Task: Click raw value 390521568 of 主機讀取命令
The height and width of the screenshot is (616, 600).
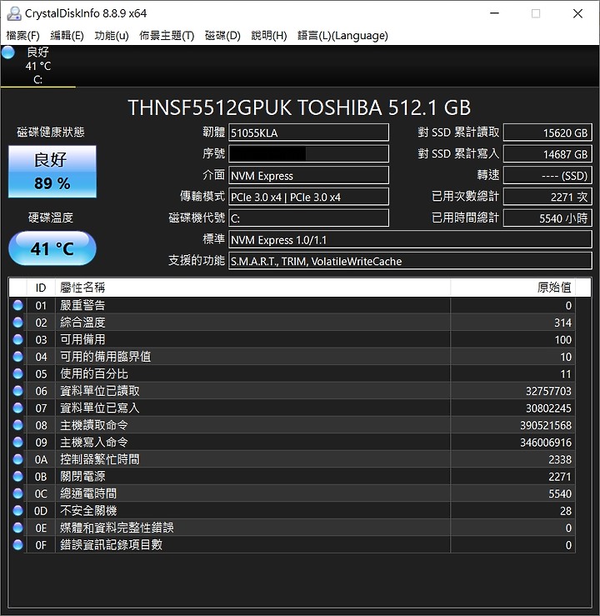Action: 546,425
